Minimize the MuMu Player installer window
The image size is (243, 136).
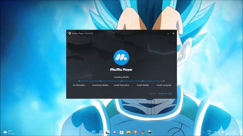[169, 34]
